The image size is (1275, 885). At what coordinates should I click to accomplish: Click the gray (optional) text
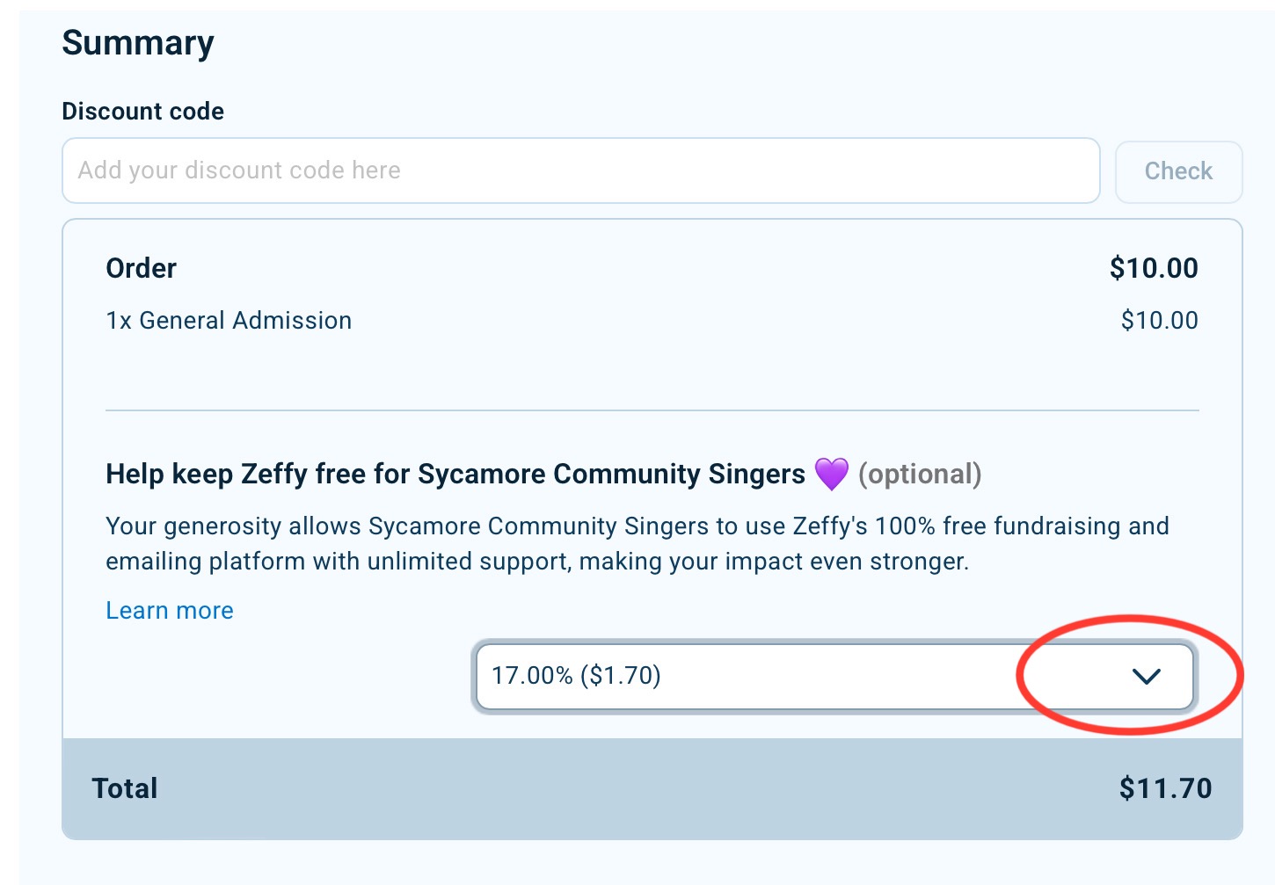point(920,475)
